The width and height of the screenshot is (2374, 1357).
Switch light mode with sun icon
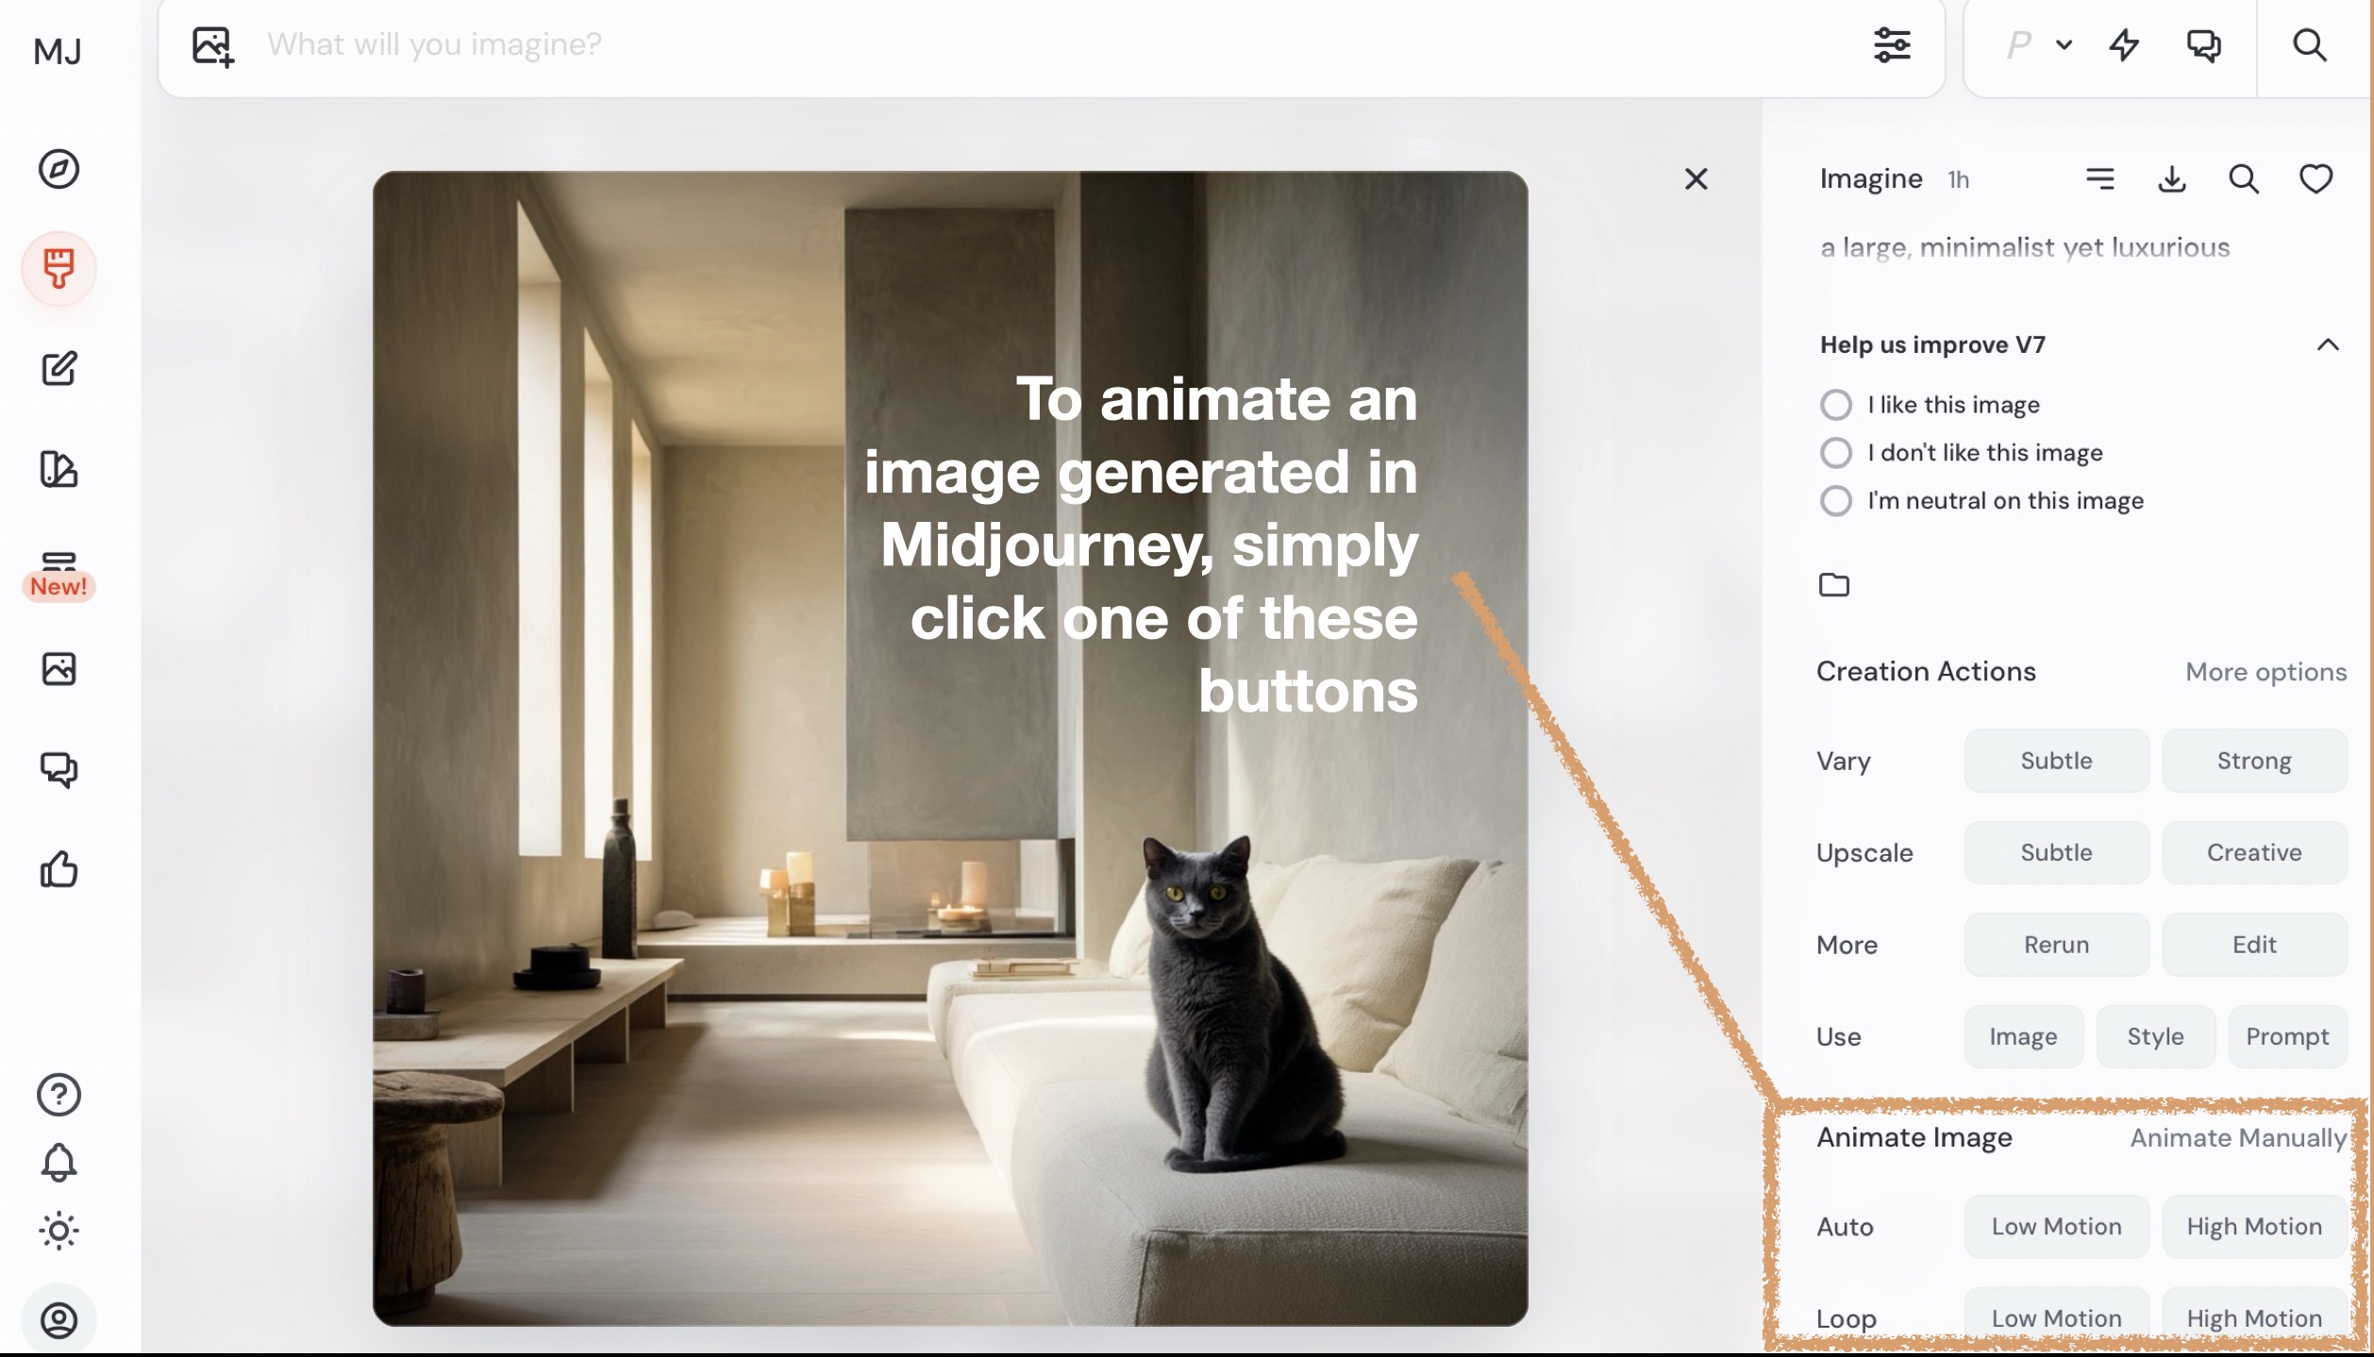(59, 1231)
